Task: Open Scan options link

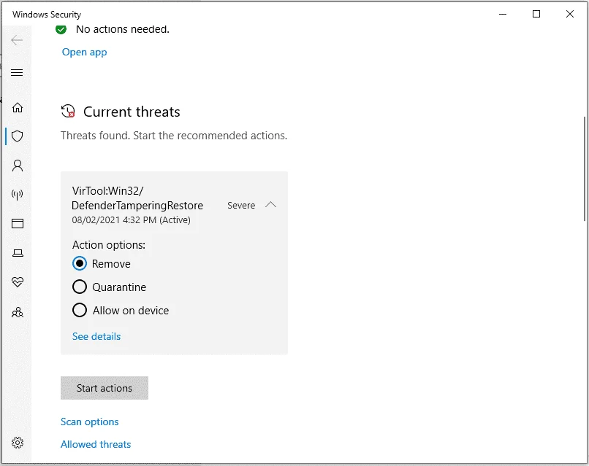Action: pos(89,422)
